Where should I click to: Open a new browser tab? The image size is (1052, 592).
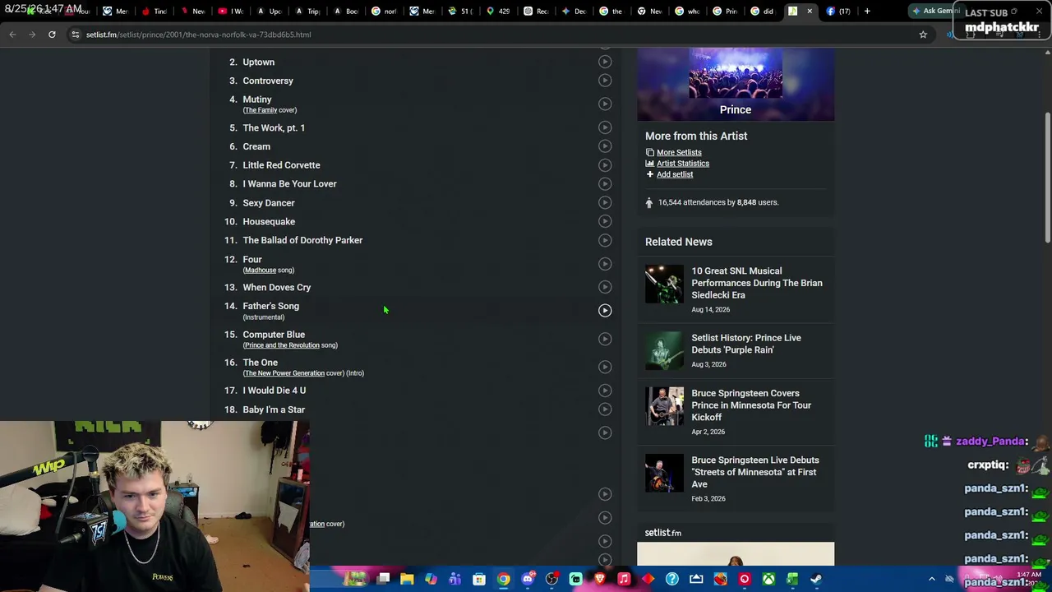pyautogui.click(x=867, y=12)
